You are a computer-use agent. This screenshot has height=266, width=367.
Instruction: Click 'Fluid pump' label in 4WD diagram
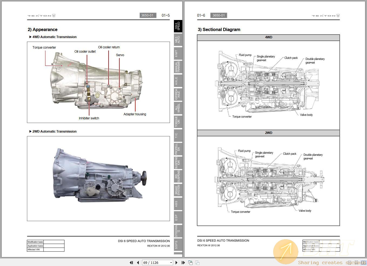245,55
